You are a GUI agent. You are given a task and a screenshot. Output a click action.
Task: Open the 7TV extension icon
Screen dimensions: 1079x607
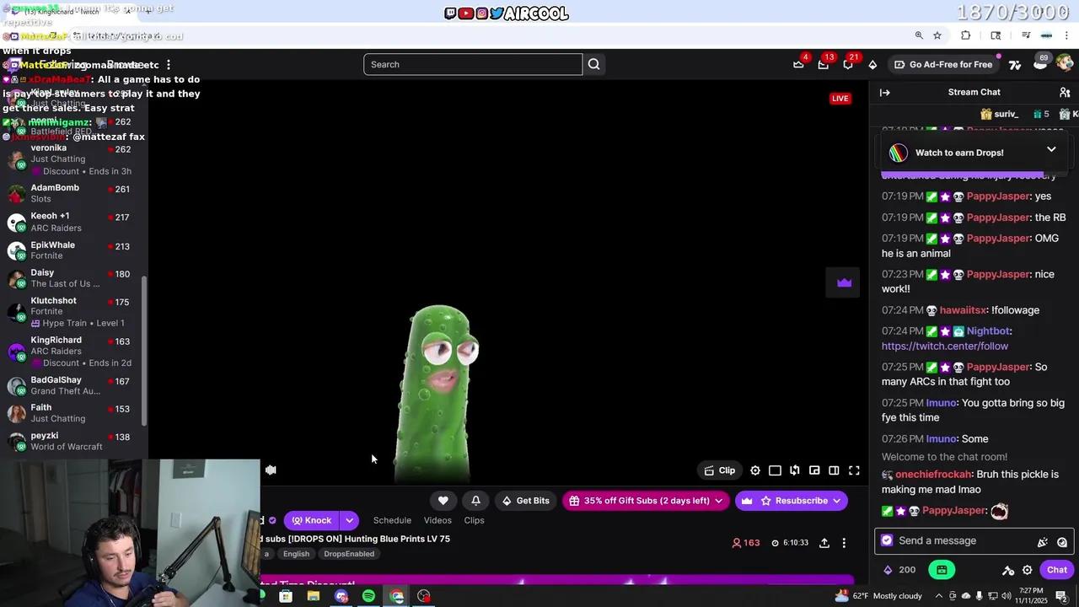coord(1015,64)
